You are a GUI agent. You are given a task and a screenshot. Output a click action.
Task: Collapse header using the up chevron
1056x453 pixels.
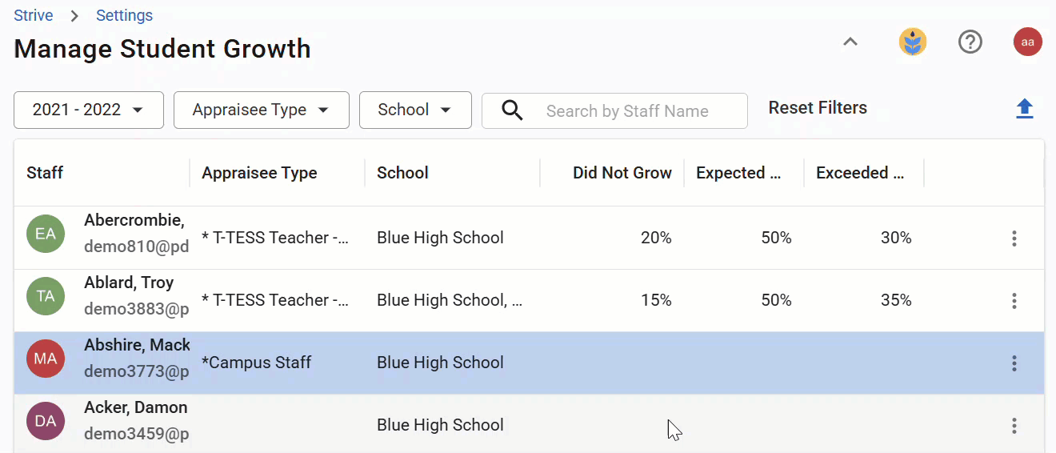click(850, 42)
